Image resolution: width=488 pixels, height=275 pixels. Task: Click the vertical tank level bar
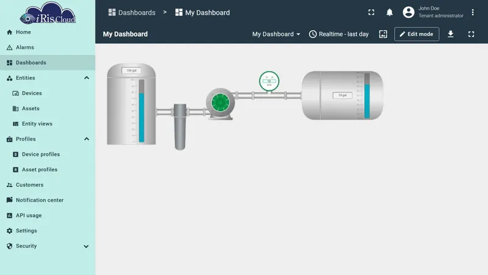142,111
